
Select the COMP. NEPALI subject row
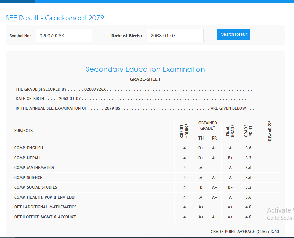pyautogui.click(x=27, y=158)
